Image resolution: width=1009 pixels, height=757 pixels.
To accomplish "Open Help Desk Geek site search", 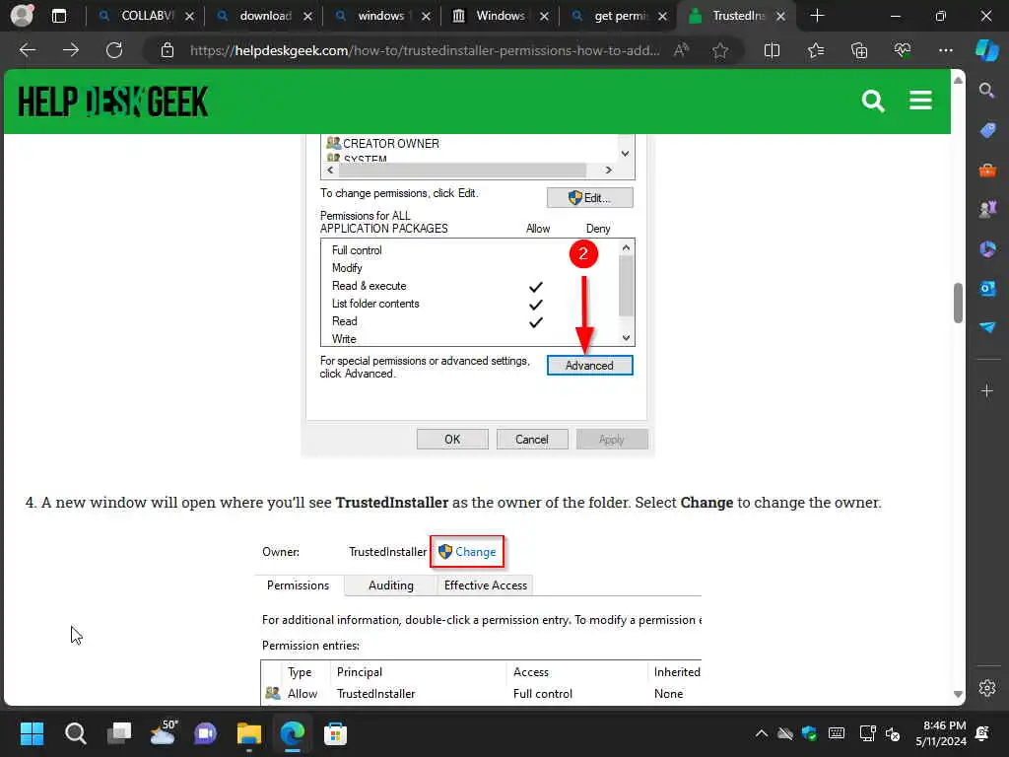I will (x=873, y=102).
